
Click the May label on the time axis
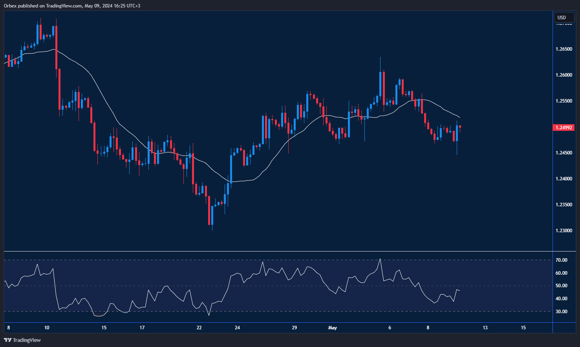tap(333, 327)
